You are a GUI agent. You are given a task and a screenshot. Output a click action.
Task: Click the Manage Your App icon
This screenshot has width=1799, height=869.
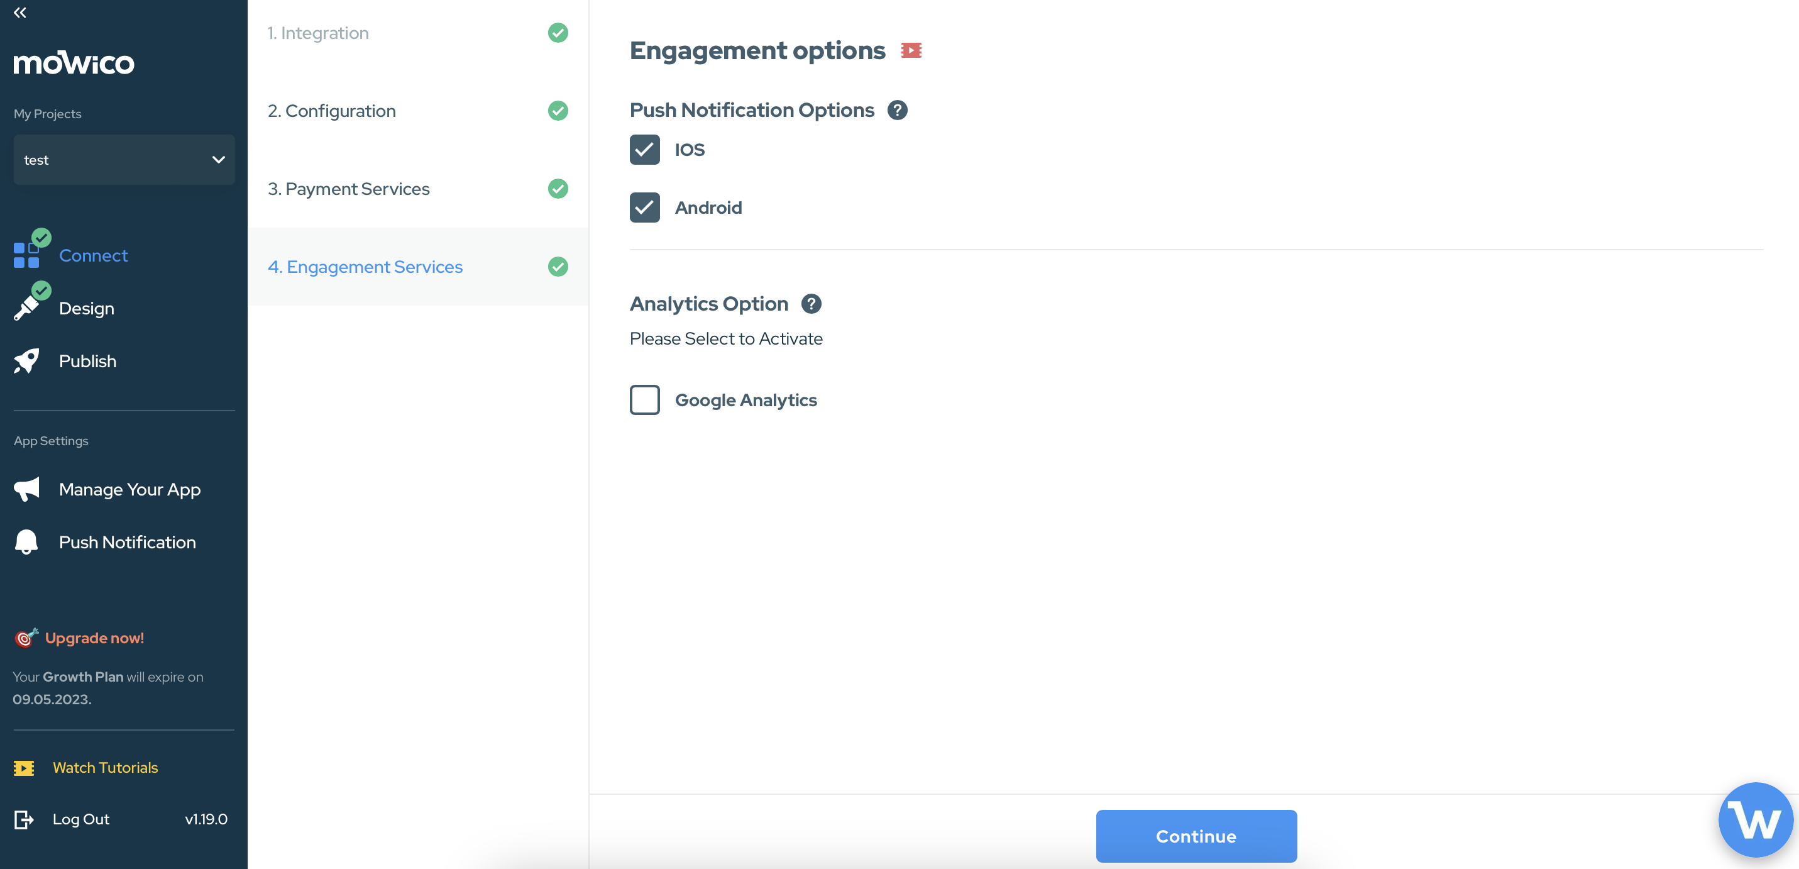(29, 489)
